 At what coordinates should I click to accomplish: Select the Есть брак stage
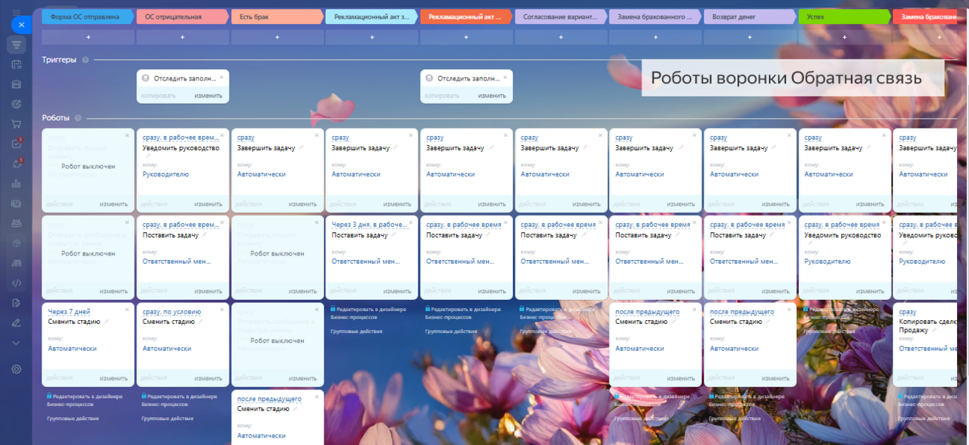278,17
